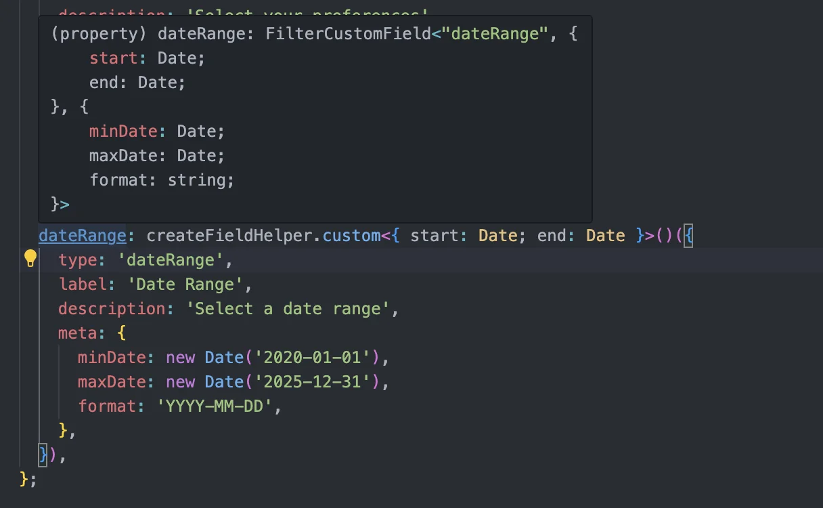This screenshot has width=823, height=508.
Task: Click the maxDate key in the code
Action: (112, 382)
